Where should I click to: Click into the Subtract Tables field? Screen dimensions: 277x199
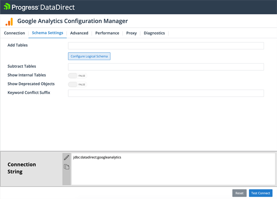[166, 67]
